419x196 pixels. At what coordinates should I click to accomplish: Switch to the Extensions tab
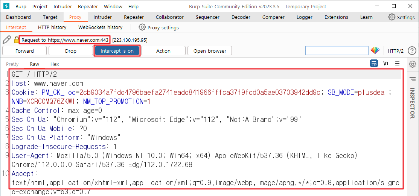click(336, 17)
